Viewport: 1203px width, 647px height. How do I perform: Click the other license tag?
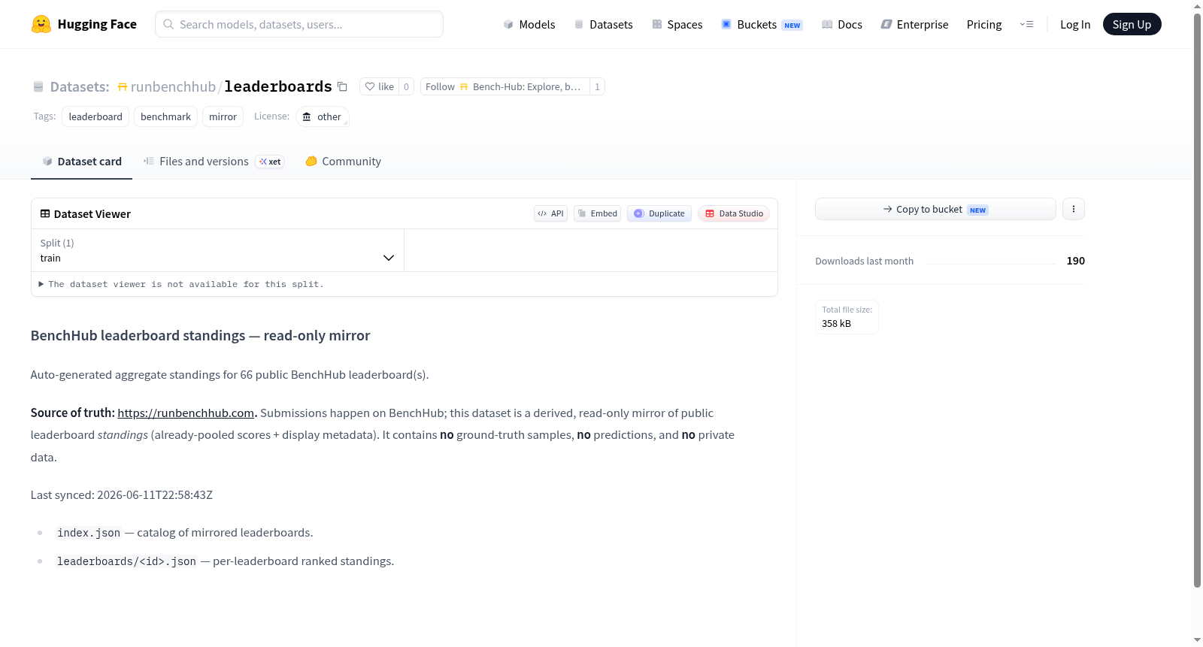coord(322,116)
